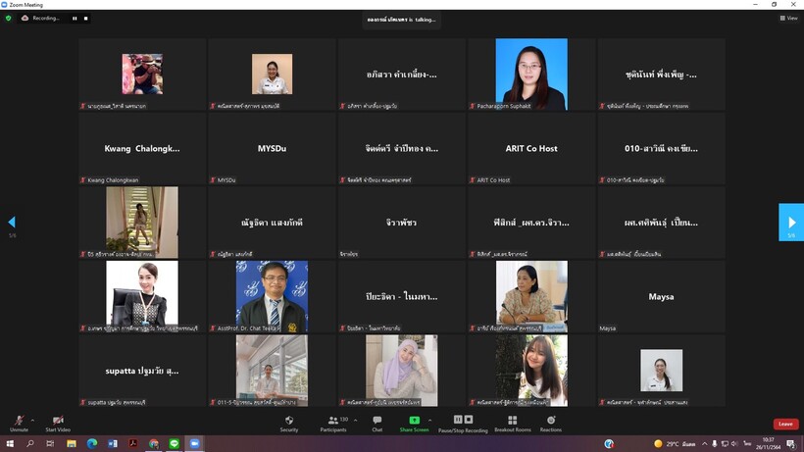Screen dimensions: 804x452
Task: Open the View layout menu
Action: point(788,18)
